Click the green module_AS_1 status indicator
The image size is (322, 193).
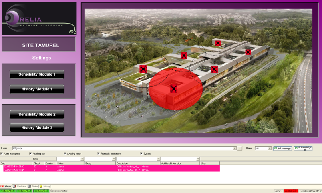point(8,191)
